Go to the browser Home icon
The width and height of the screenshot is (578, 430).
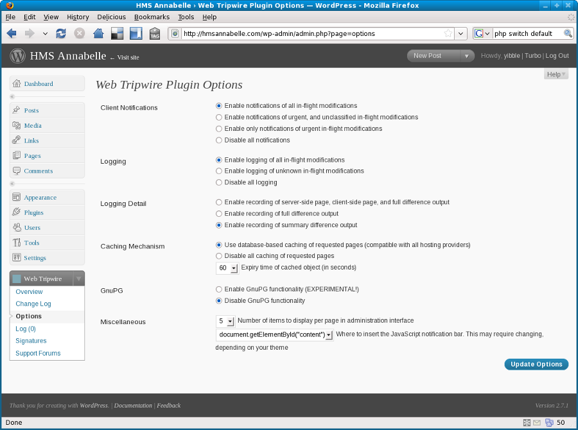(x=98, y=33)
